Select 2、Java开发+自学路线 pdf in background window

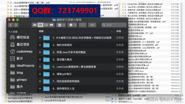pos(143,7)
